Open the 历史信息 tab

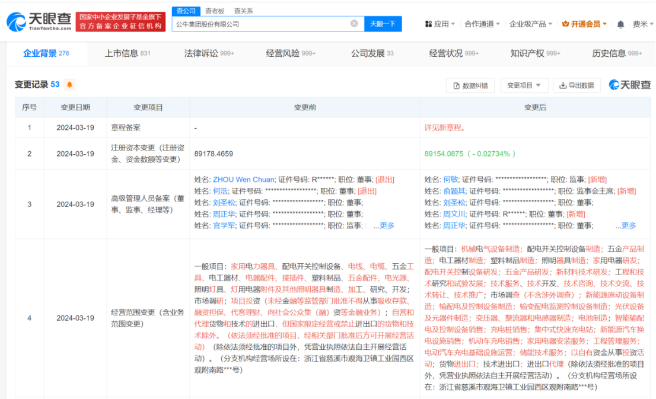pos(617,53)
